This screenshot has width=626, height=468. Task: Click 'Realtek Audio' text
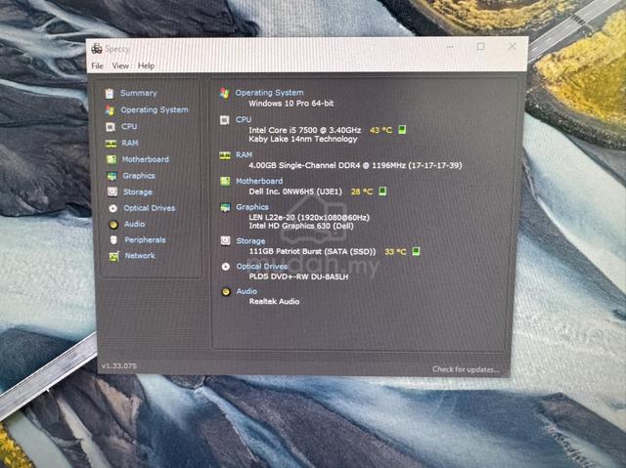[x=274, y=302]
